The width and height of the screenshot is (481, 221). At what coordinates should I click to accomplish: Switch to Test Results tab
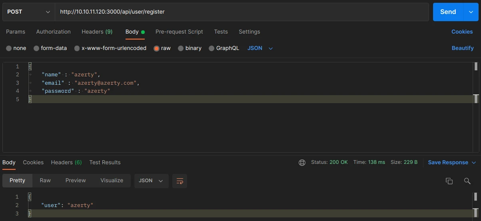105,163
